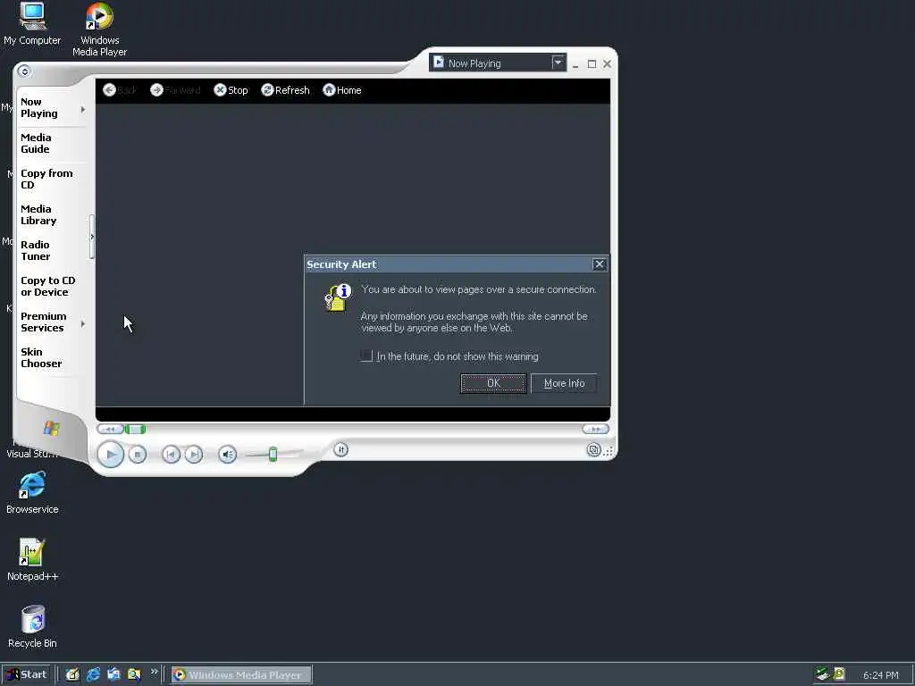Click the 6:24 PM clock
Screen dimensions: 915x686
pyautogui.click(x=880, y=675)
